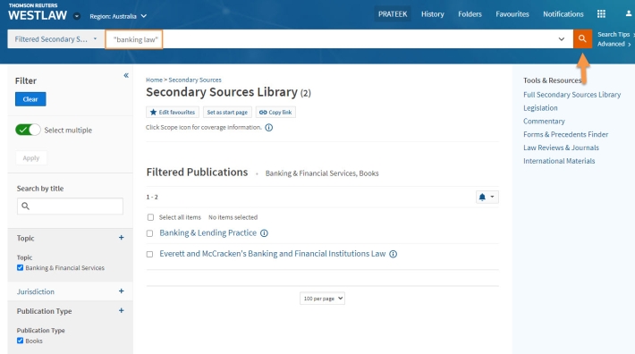Check the Select all items box
Screen dimensions: 635x354
(150, 217)
